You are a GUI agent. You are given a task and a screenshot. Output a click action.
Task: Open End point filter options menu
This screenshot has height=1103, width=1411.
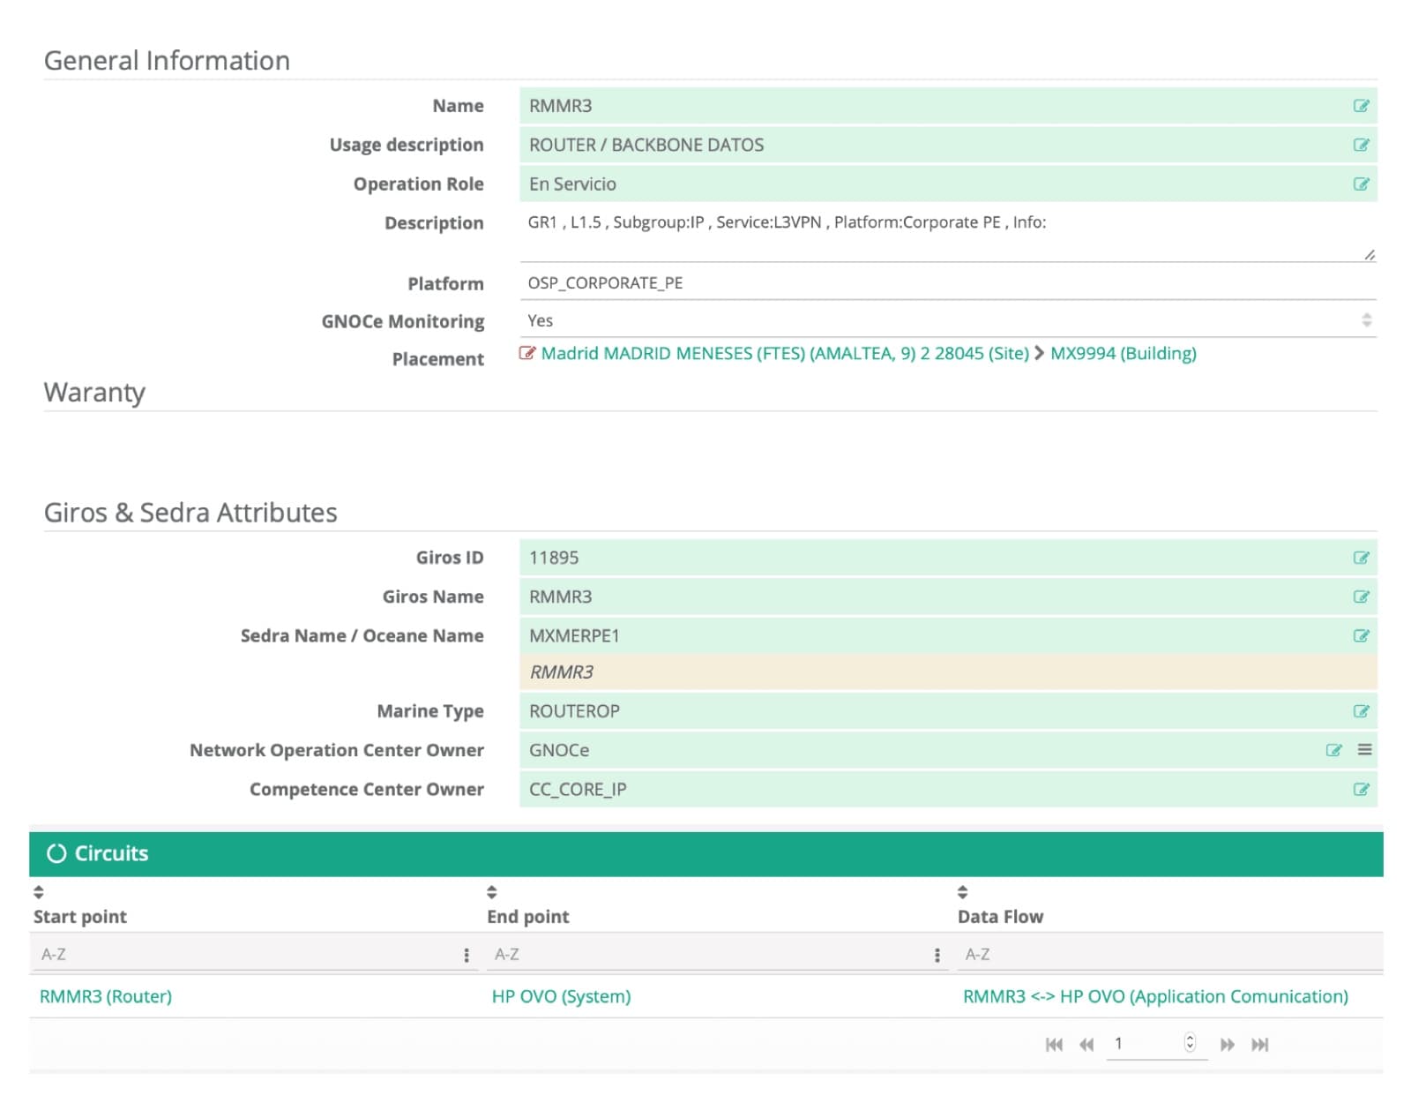point(937,955)
